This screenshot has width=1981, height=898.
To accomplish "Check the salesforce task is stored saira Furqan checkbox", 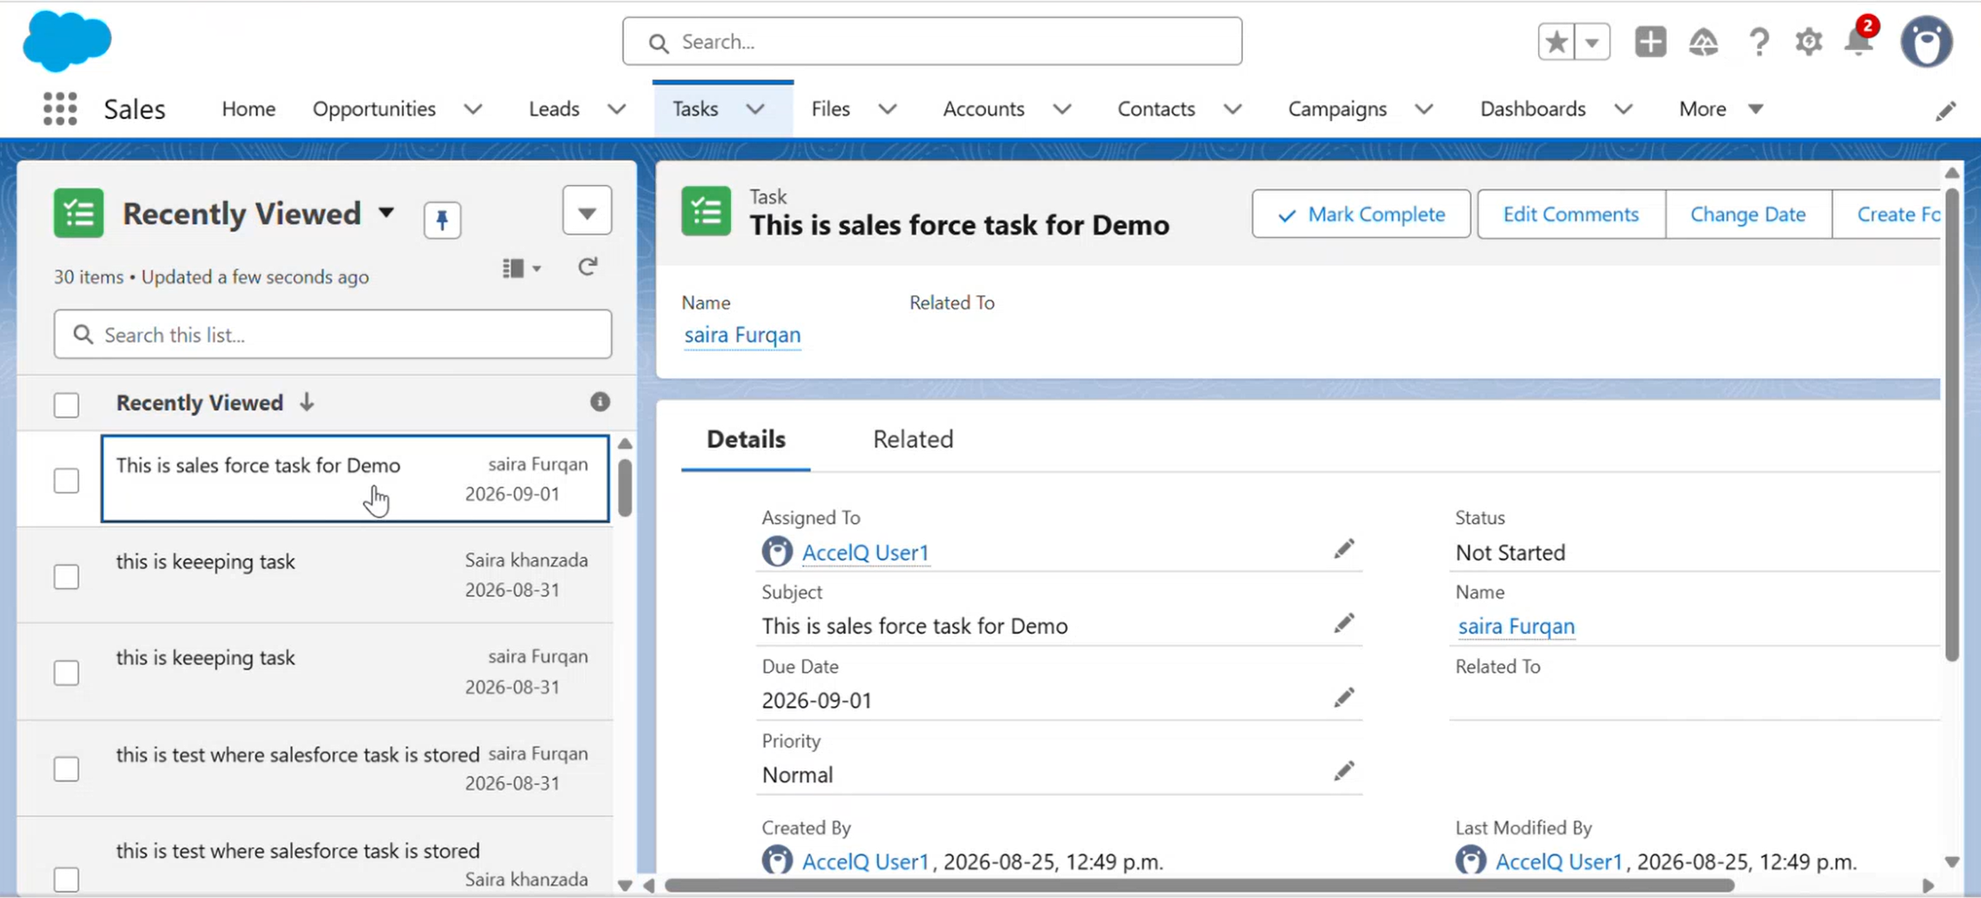I will click(67, 768).
